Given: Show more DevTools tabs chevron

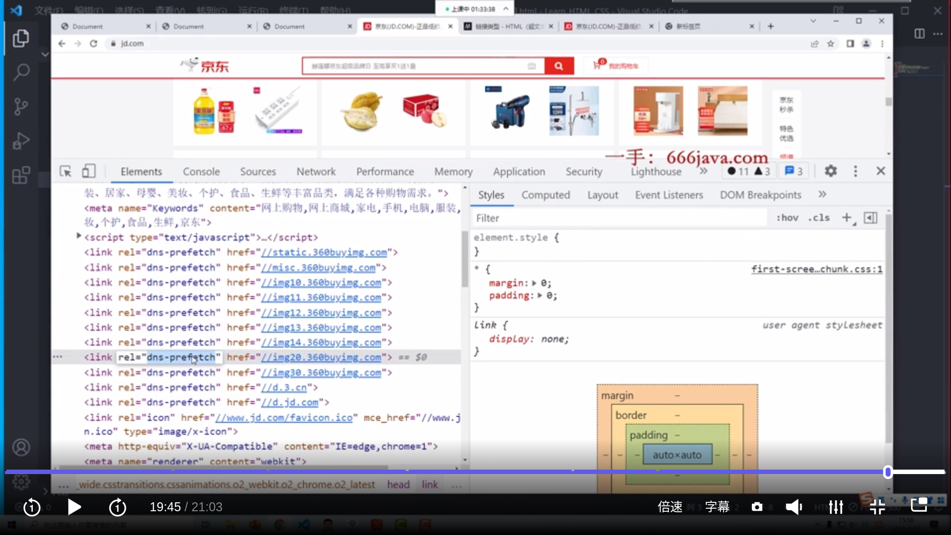Looking at the screenshot, I should click(x=703, y=171).
